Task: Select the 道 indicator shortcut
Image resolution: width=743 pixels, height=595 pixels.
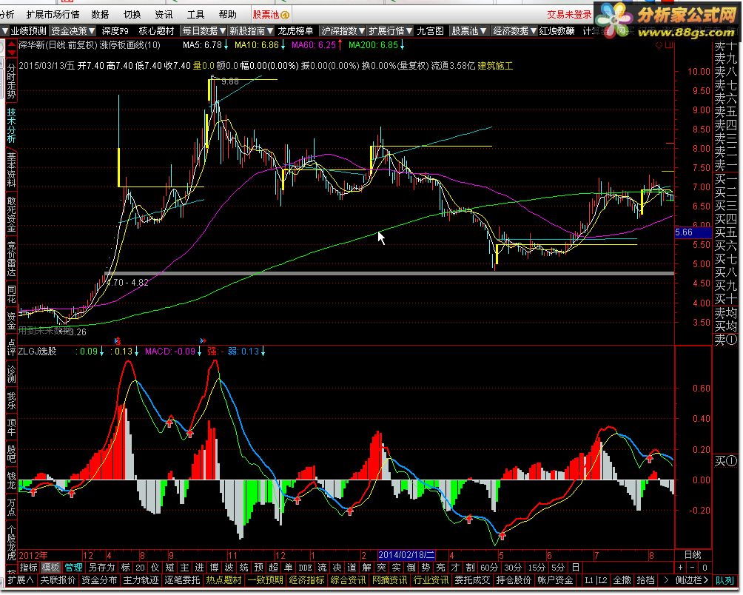Action: tap(352, 568)
